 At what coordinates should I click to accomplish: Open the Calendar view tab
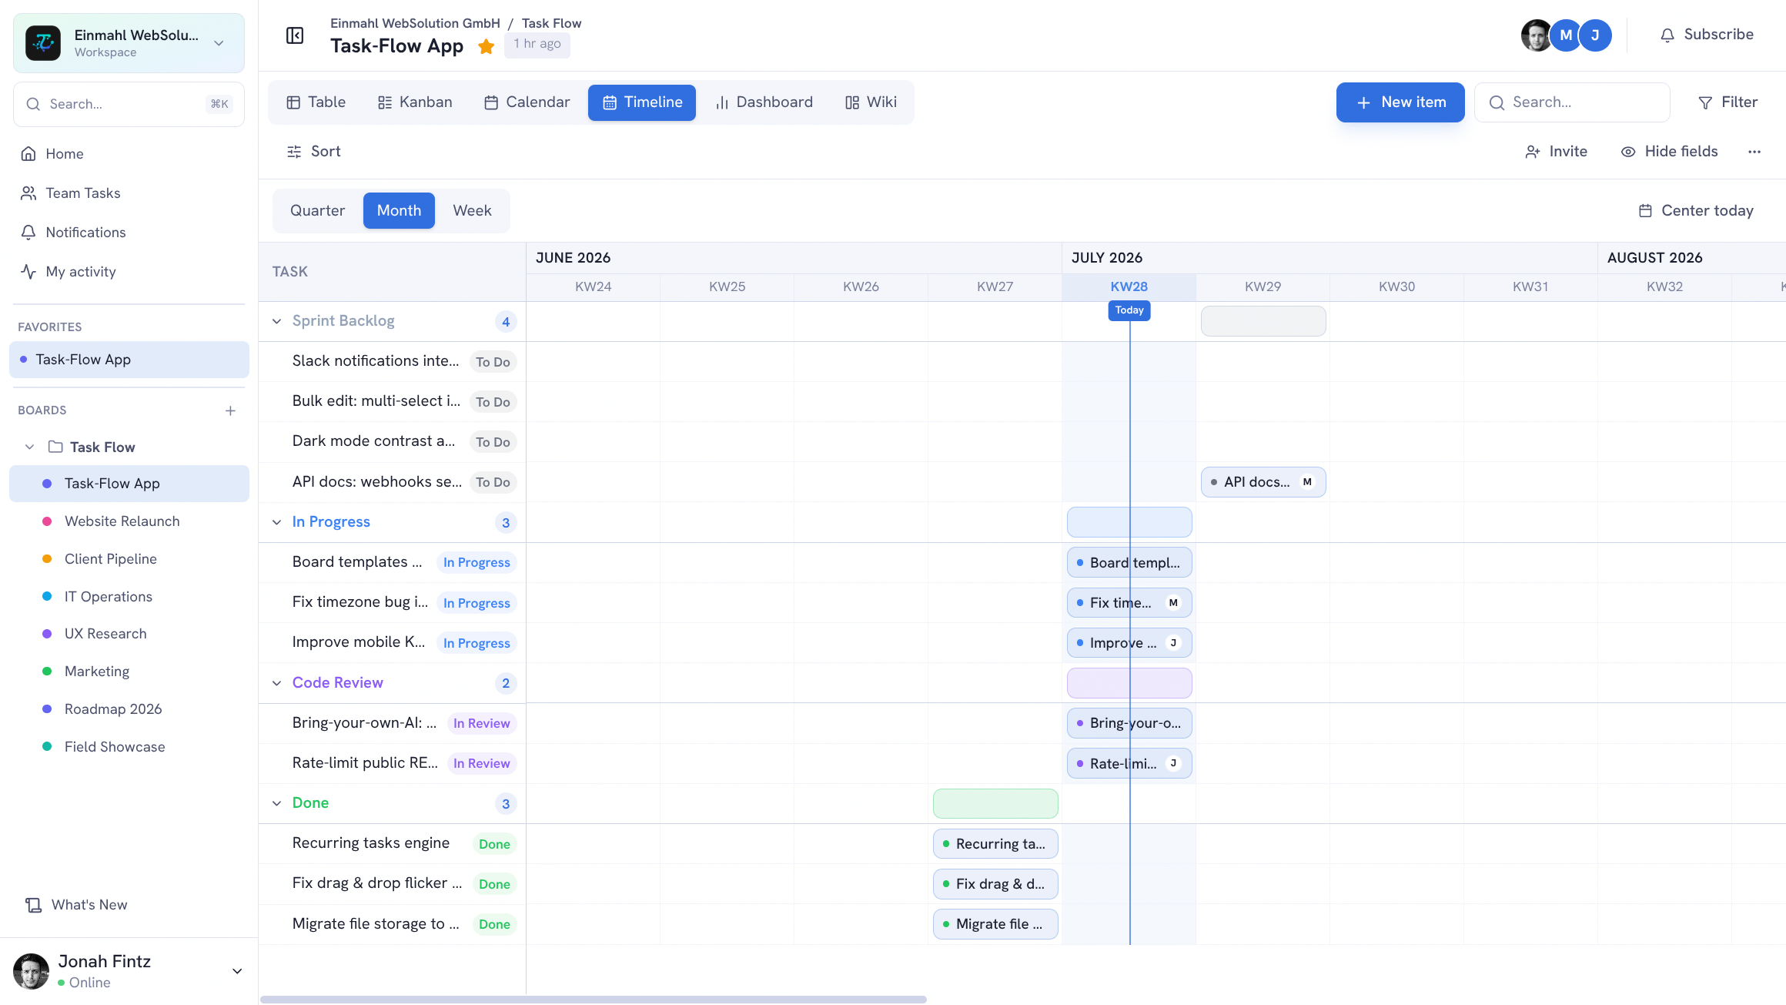click(527, 102)
